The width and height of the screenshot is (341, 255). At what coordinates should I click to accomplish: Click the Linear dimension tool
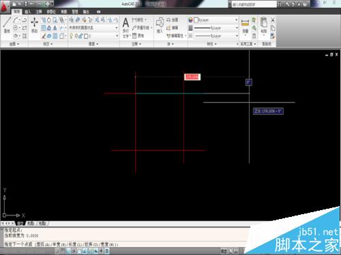[x=138, y=20]
